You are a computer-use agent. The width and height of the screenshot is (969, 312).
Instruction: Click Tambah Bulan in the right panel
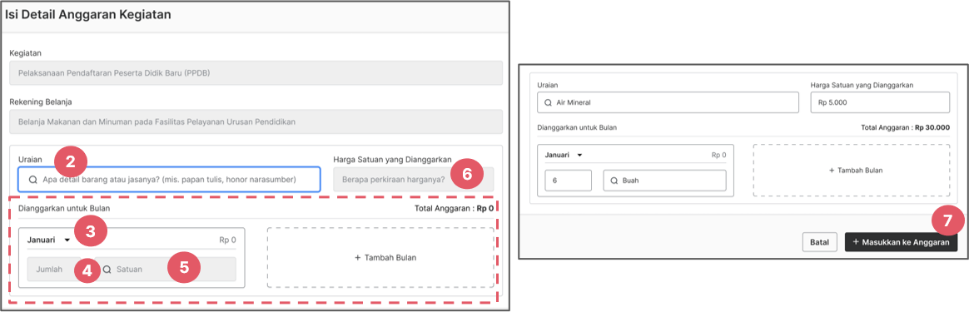851,170
